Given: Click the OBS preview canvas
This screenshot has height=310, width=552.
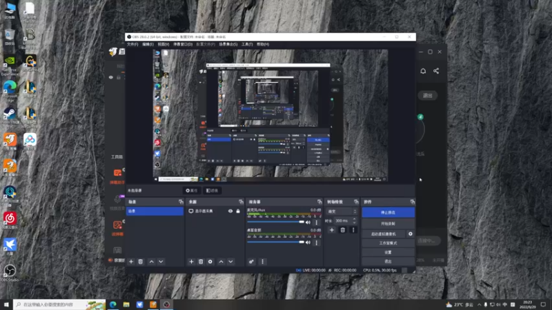Looking at the screenshot, I should pyautogui.click(x=270, y=115).
